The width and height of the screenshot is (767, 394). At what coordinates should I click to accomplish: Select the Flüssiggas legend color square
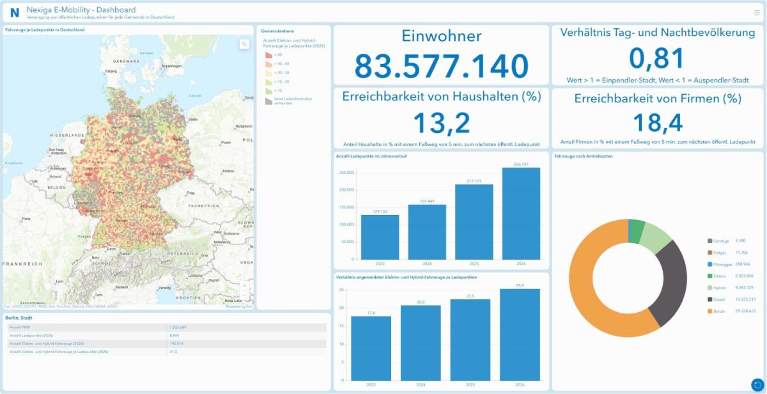click(x=709, y=264)
